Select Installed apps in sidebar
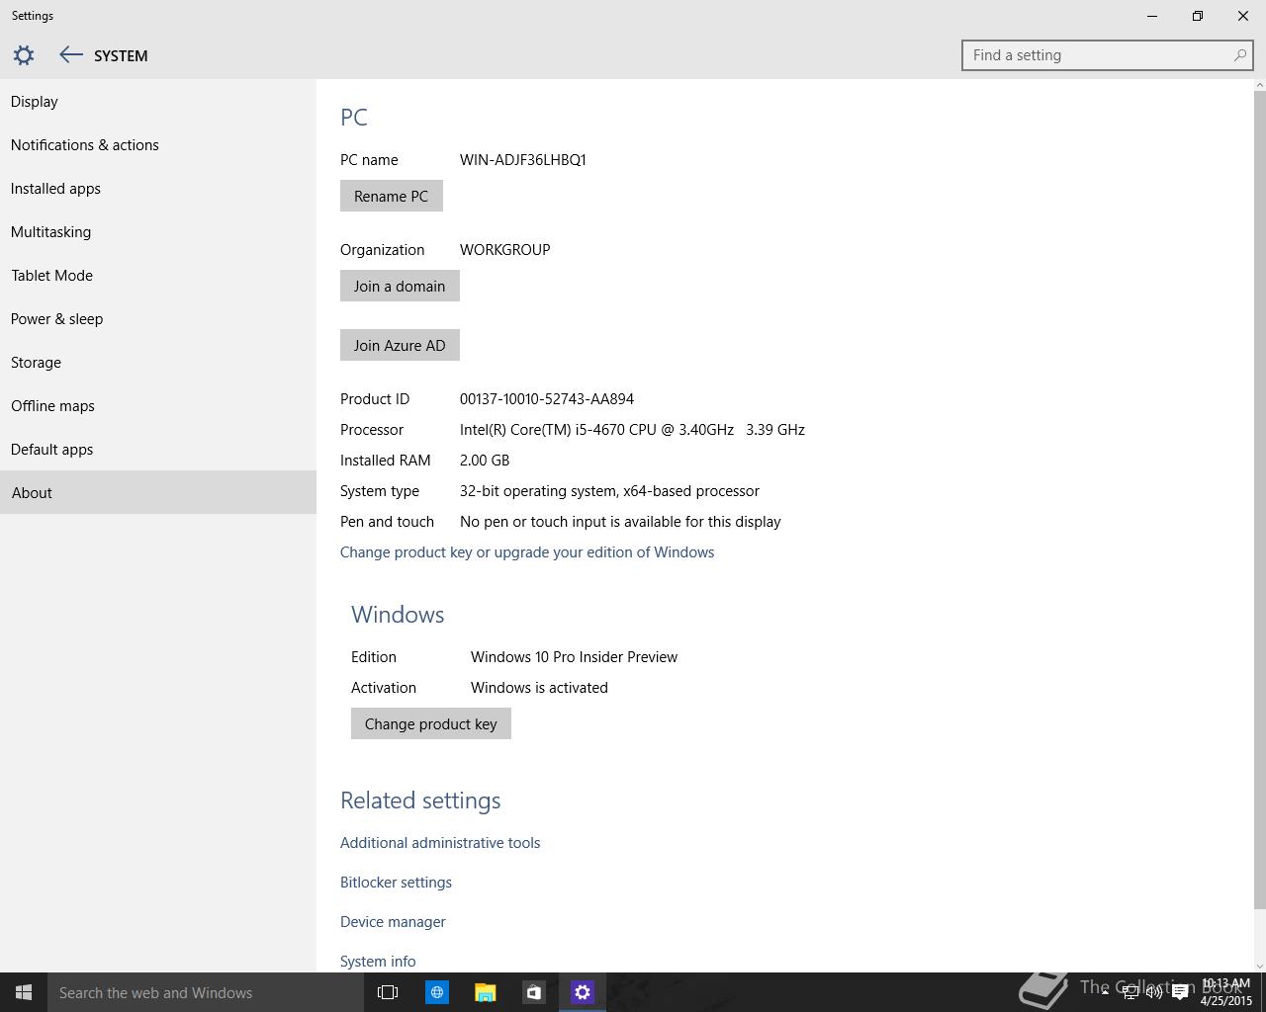The width and height of the screenshot is (1266, 1012). coord(158,189)
